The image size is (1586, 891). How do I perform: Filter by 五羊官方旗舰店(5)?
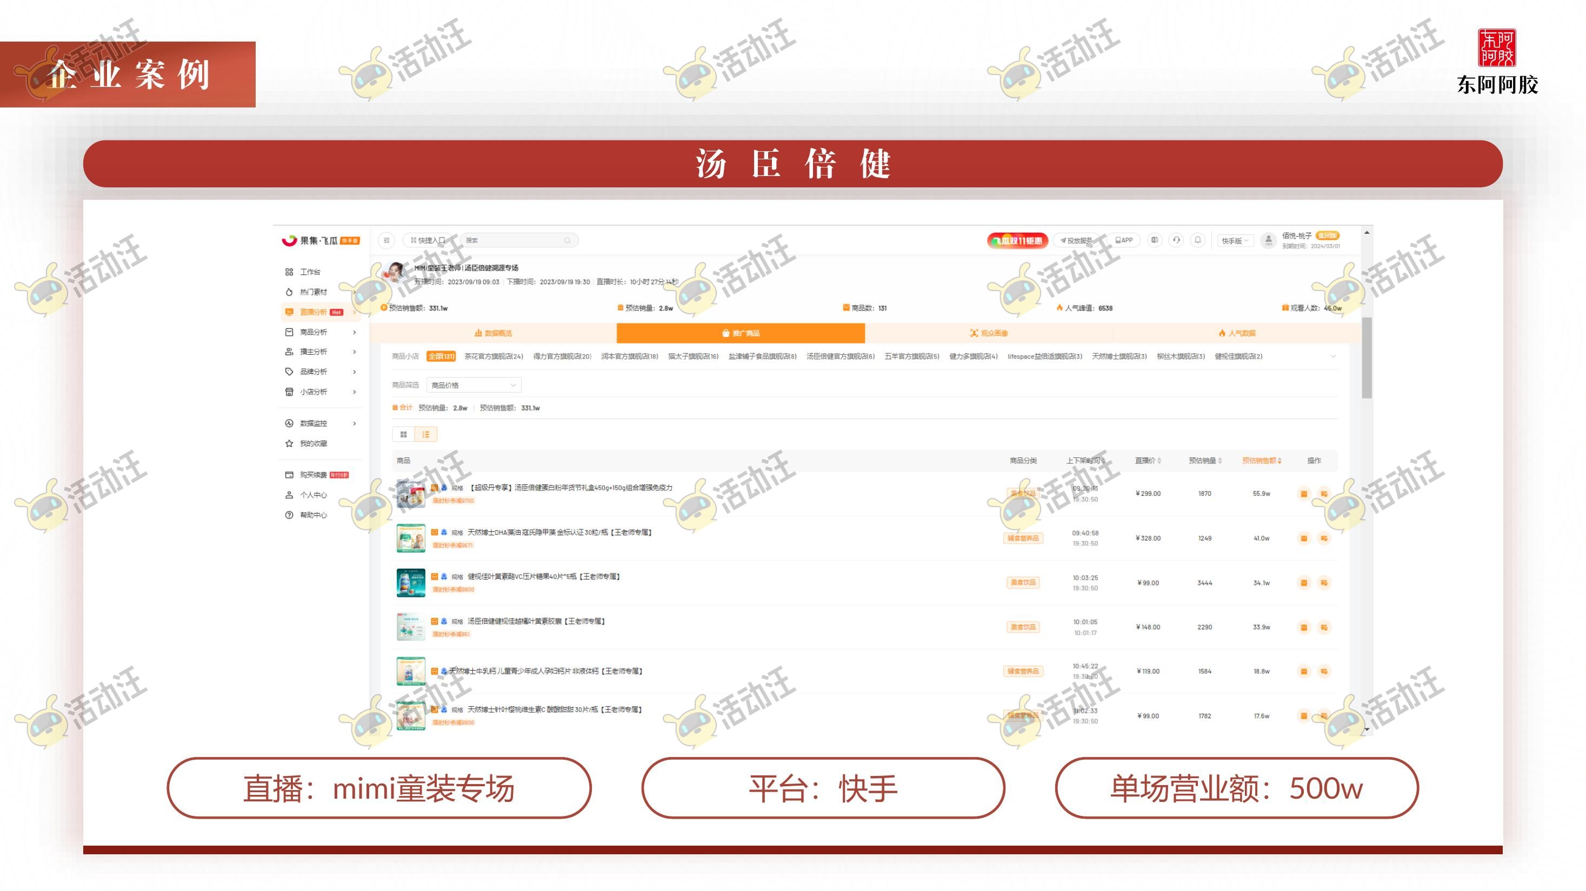(x=912, y=356)
